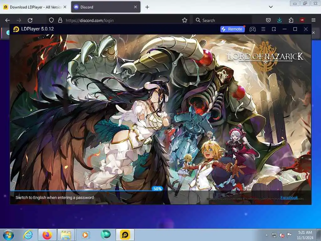Close the Discord tab

135,7
